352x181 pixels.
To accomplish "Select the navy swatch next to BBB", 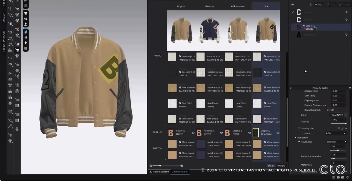I will pyautogui.click(x=315, y=29).
